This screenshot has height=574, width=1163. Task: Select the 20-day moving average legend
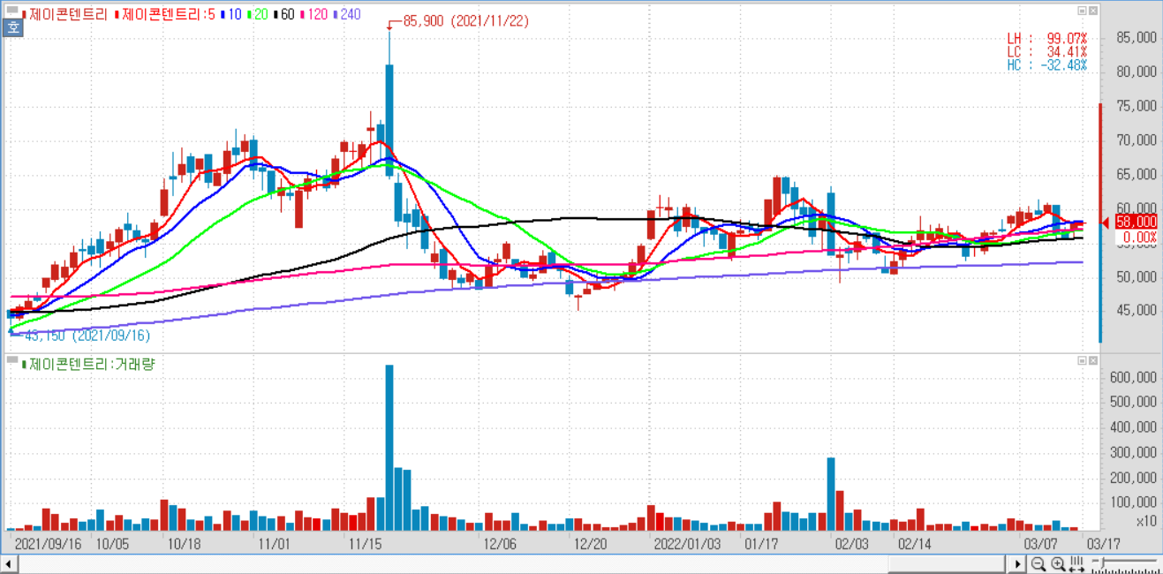point(257,14)
